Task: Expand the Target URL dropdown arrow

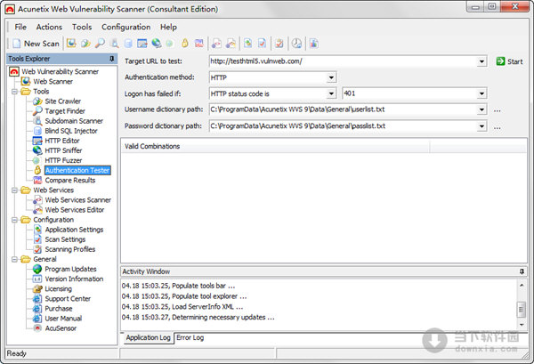Action: 481,61
